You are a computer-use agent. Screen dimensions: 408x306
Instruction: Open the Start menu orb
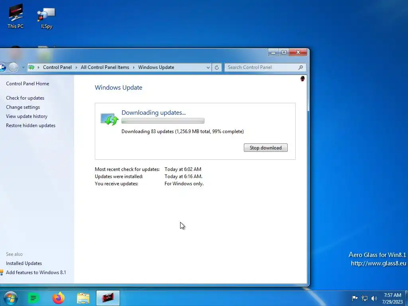10,298
